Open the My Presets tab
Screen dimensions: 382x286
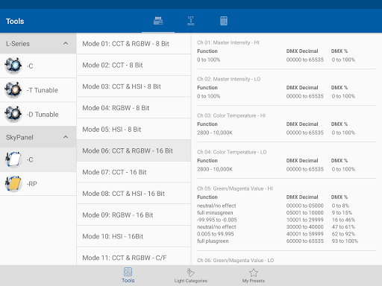[254, 276]
